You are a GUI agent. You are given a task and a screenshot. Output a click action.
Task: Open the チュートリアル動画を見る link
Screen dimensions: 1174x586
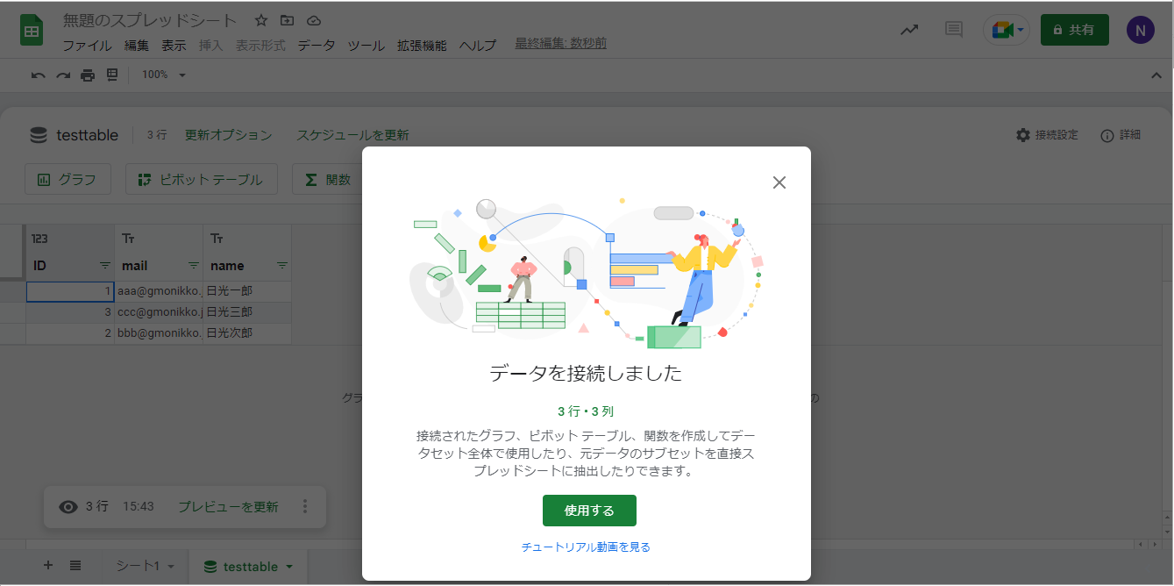click(x=586, y=547)
